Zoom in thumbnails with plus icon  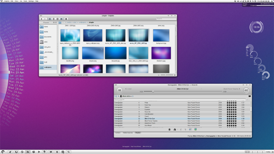(175, 75)
